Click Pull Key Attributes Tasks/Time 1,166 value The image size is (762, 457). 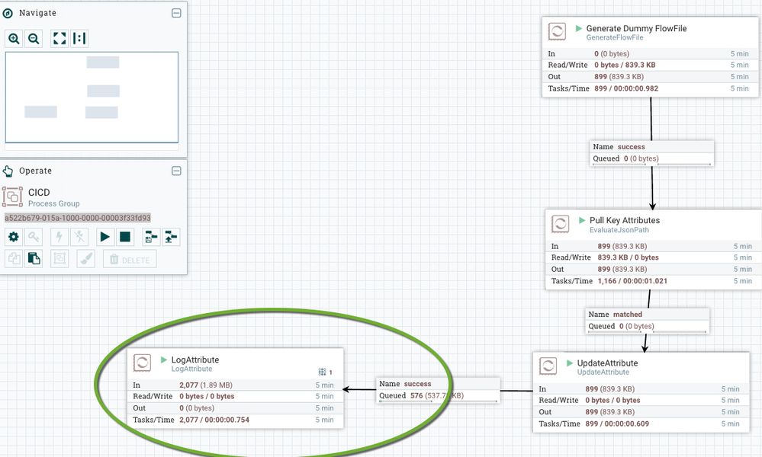[x=632, y=281]
